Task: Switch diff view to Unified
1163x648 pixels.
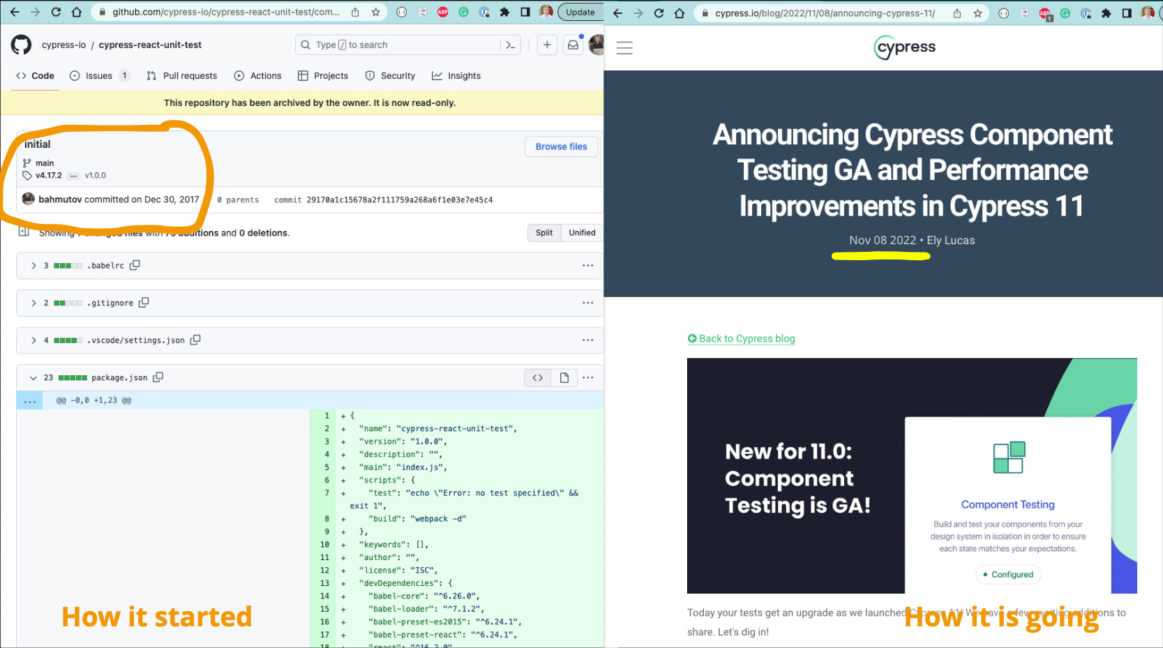Action: [x=582, y=232]
